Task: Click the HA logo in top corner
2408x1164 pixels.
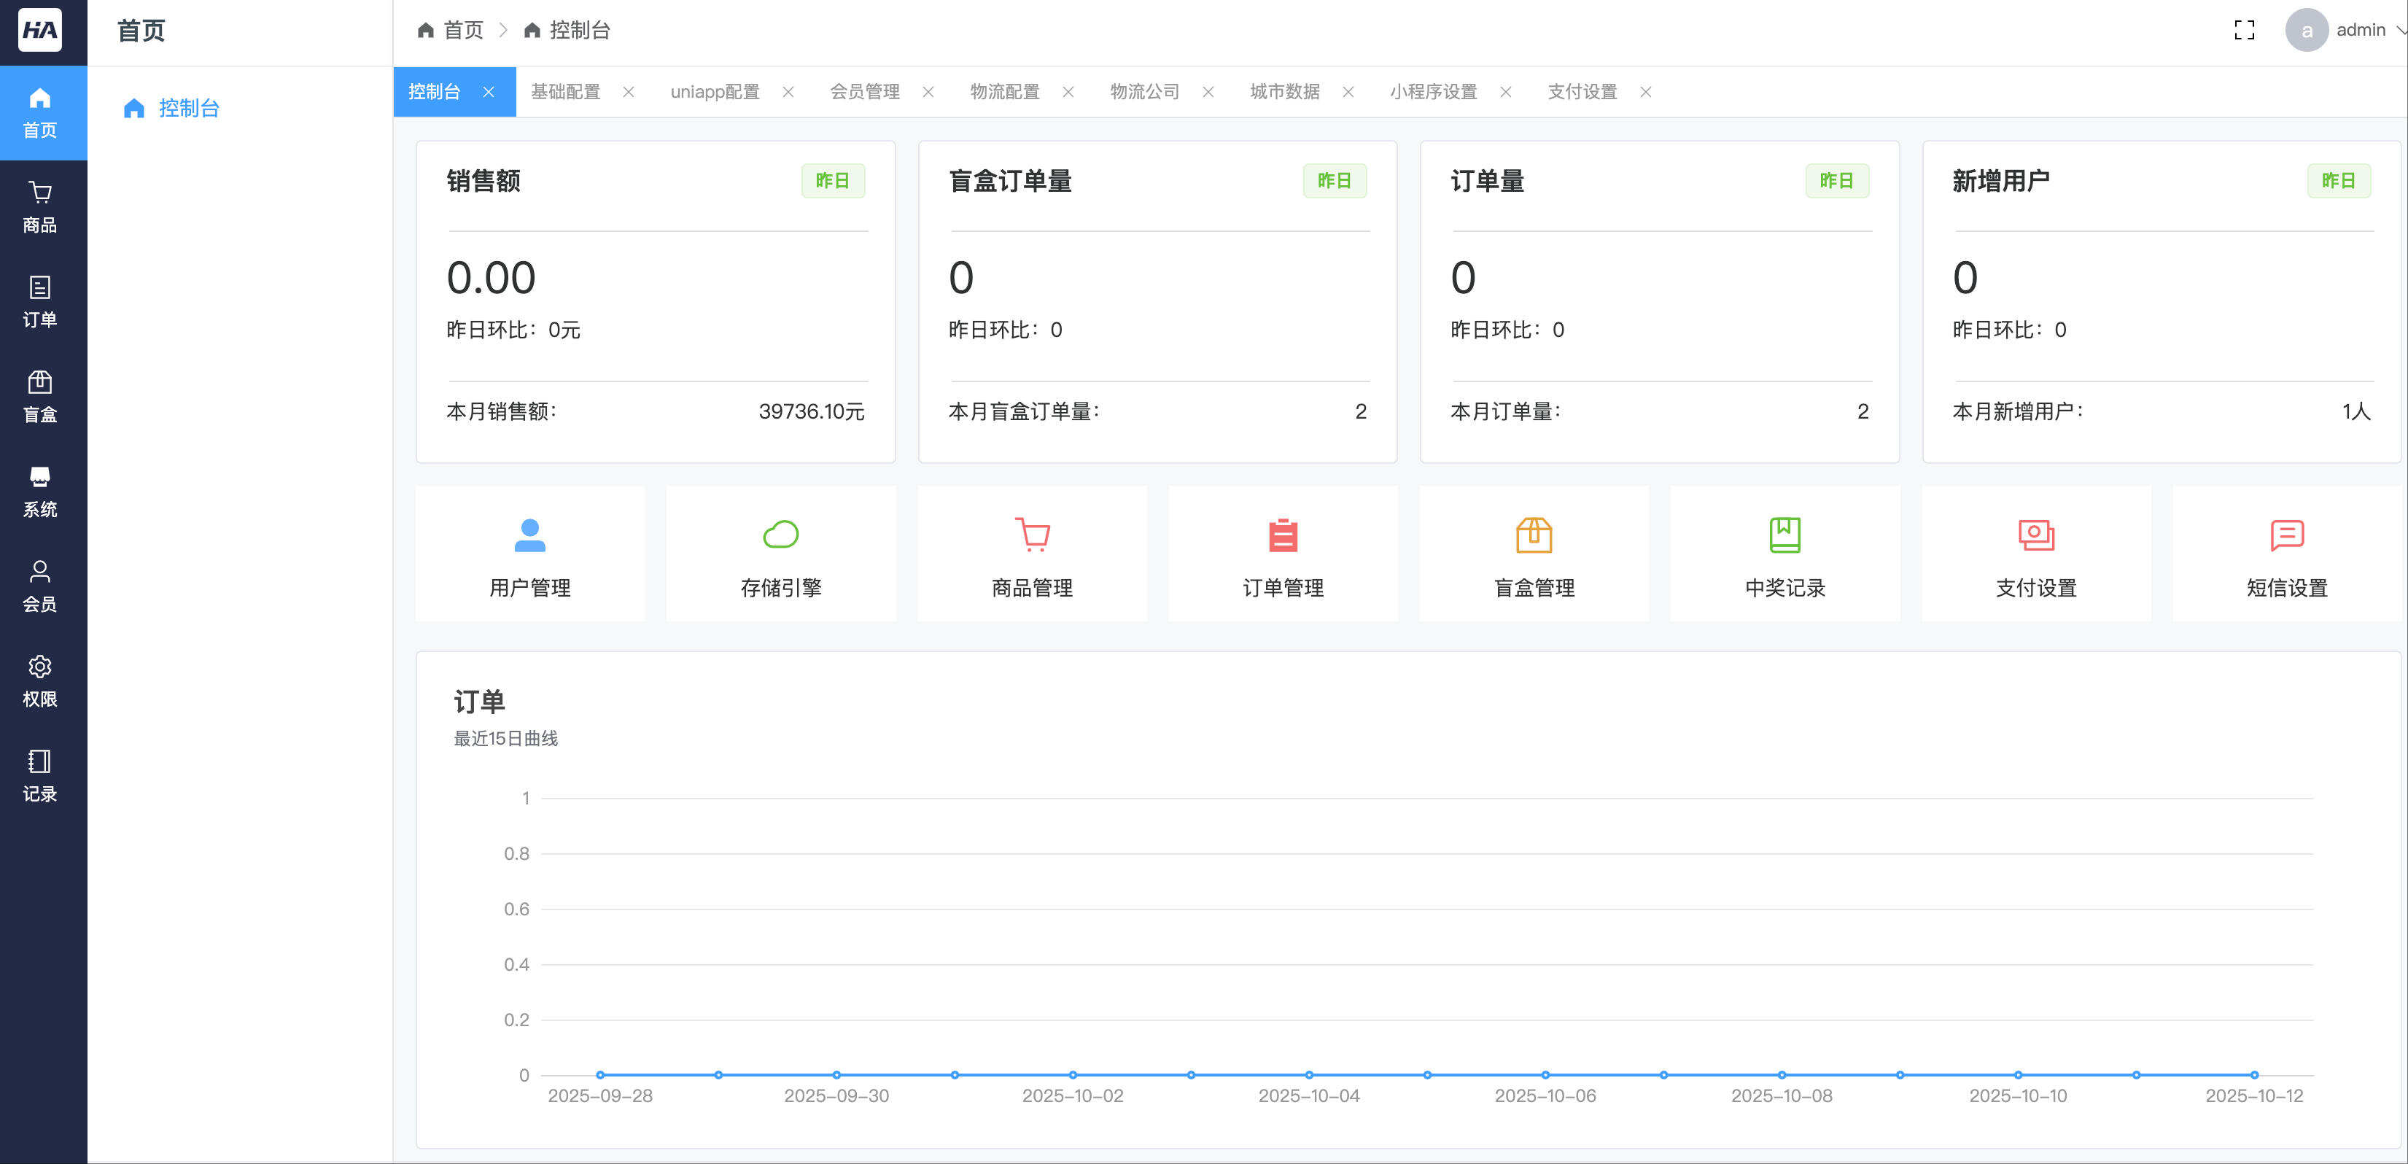Action: pyautogui.click(x=40, y=30)
